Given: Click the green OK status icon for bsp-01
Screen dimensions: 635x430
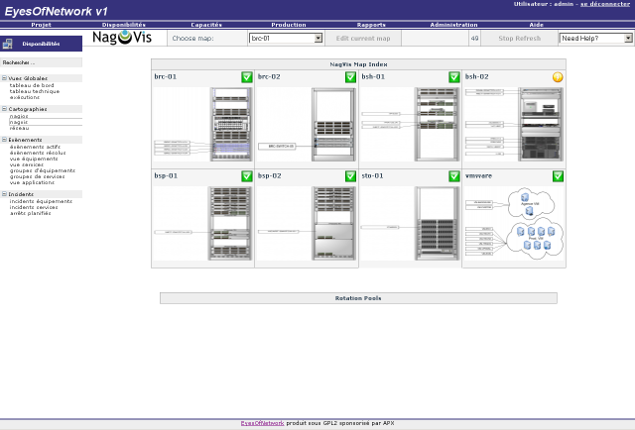Looking at the screenshot, I should (247, 176).
